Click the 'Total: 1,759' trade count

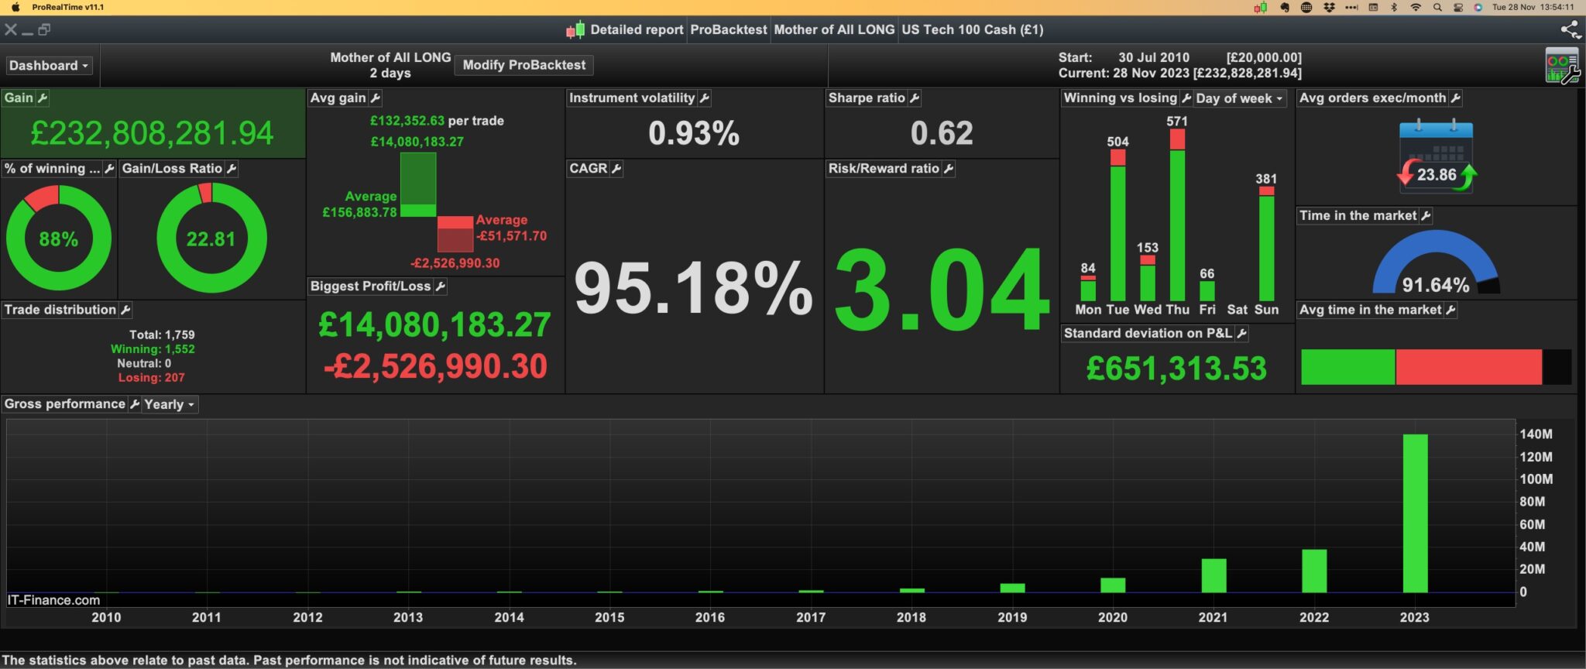tap(162, 335)
